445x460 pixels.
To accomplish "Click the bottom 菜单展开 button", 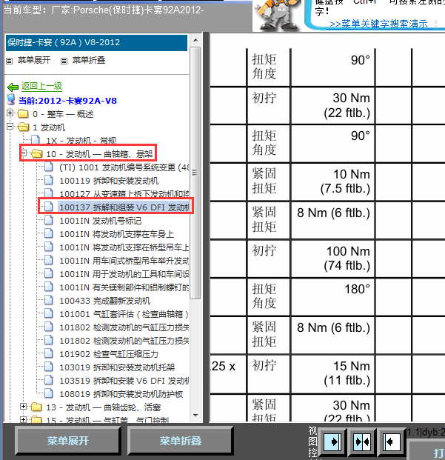I will tap(67, 441).
